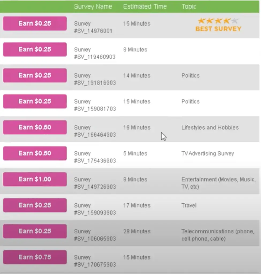Click Earn button for Survey #SV_159081703
This screenshot has width=261, height=274.
point(35,101)
